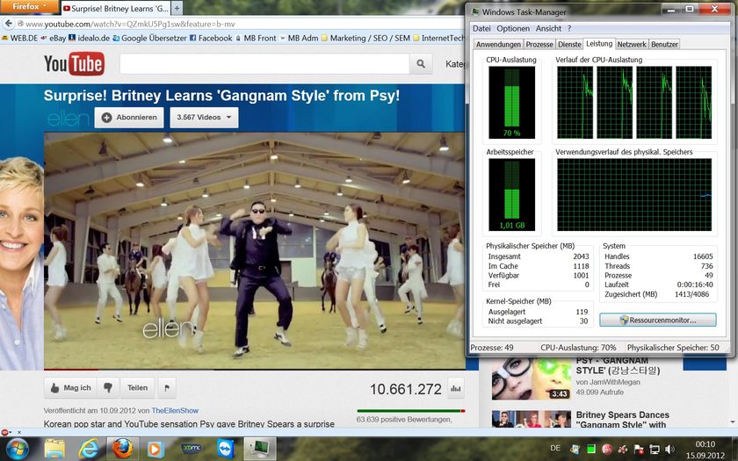Screen dimensions: 738x461
Task: Open TheEllenShow channel link
Action: click(x=175, y=411)
